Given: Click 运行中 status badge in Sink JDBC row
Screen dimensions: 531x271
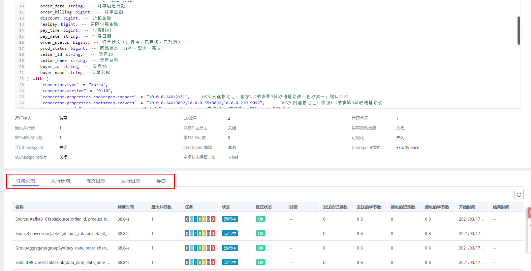Looking at the screenshot, I should tap(230, 263).
